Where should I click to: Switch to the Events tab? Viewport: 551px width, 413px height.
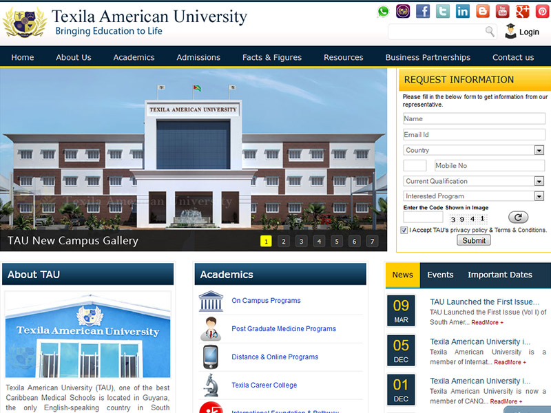click(x=440, y=275)
